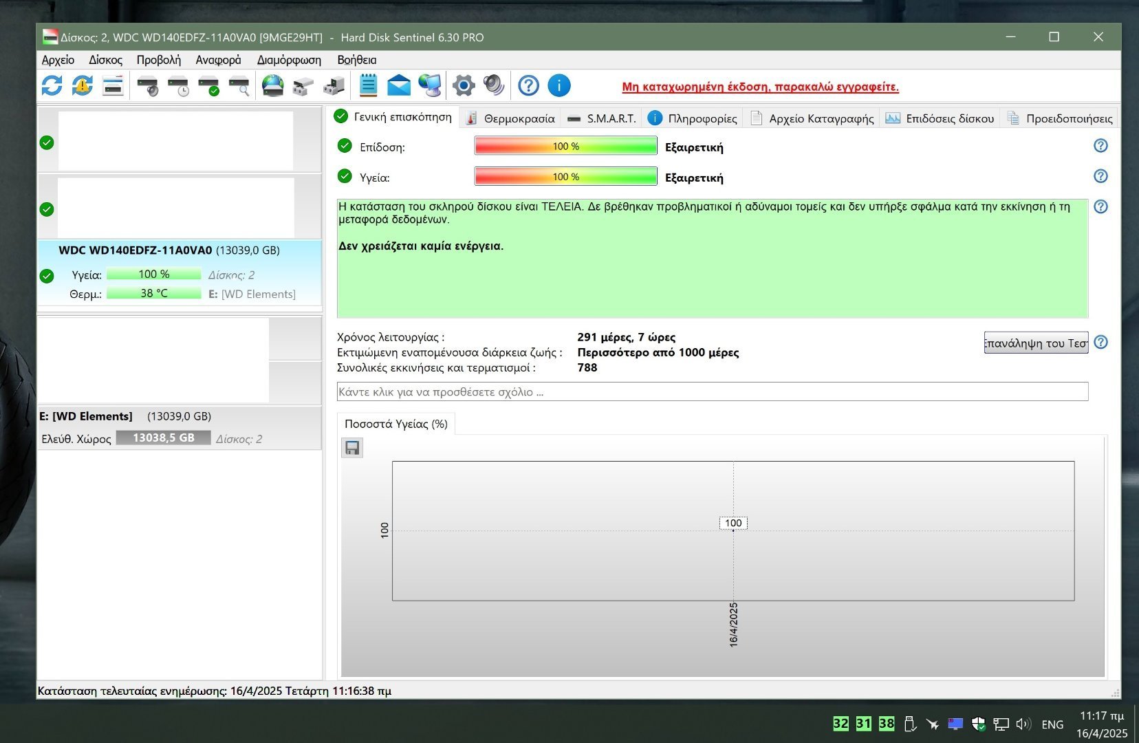Click the 100 data point label on graph

tap(733, 523)
